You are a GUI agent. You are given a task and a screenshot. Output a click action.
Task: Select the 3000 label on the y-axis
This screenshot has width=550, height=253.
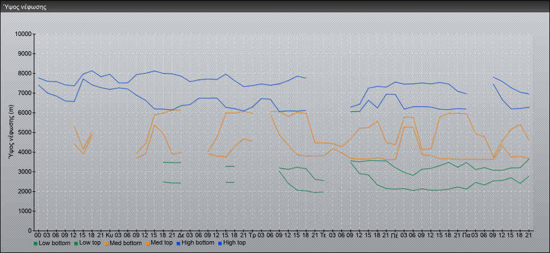coord(25,171)
